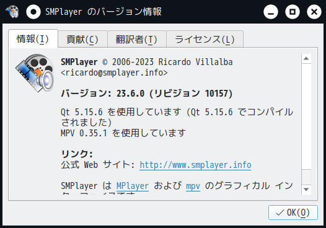326x228 pixels.
Task: Minimize the SMPlayer version info window
Action: point(271,12)
